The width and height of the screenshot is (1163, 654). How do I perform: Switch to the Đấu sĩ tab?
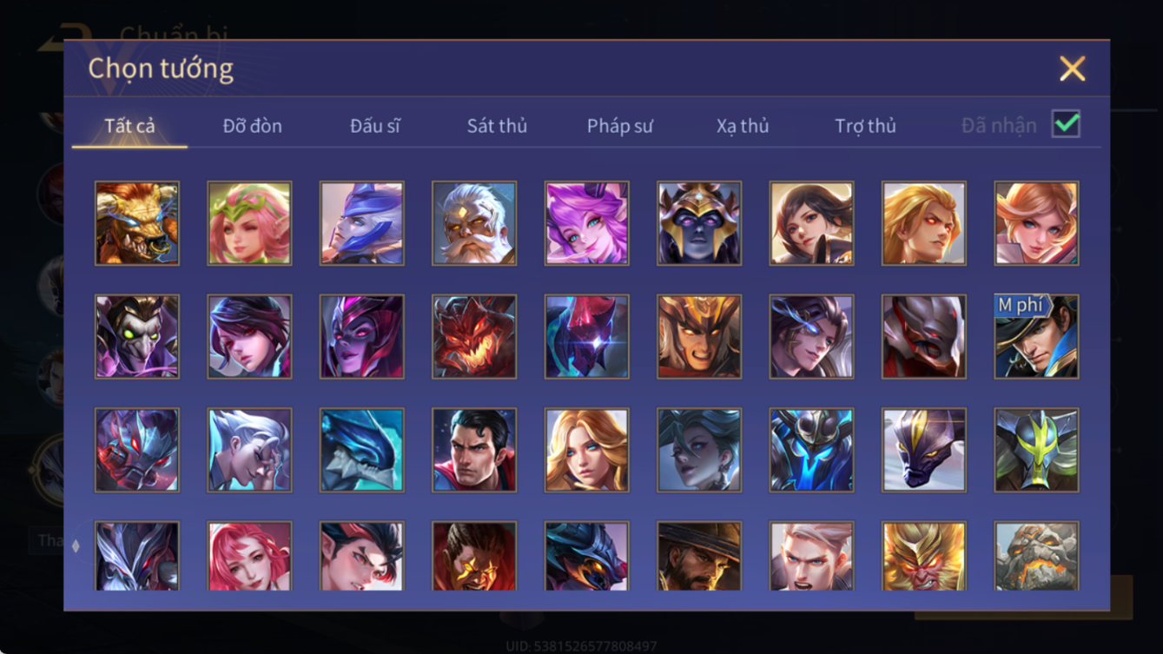374,126
